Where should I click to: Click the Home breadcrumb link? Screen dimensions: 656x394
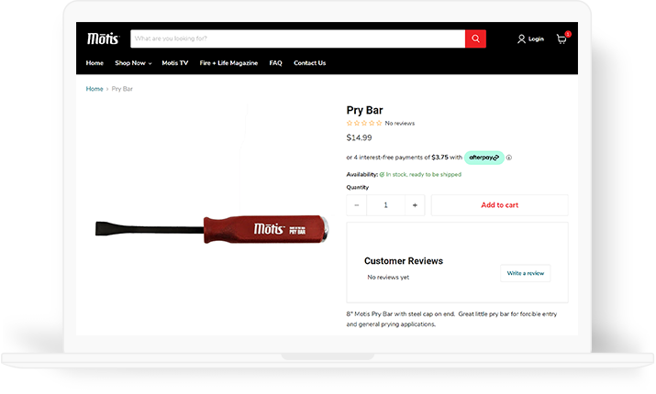[95, 89]
